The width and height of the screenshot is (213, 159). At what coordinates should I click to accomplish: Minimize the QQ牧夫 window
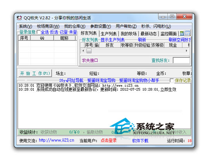pyautogui.click(x=163, y=17)
